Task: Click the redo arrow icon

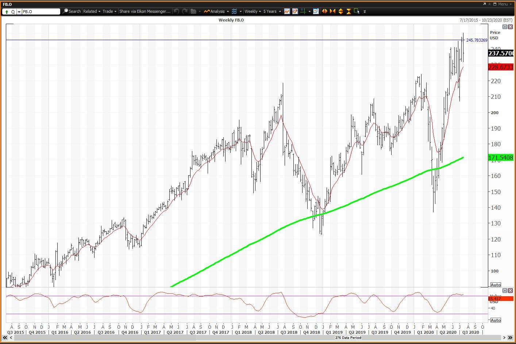Action: pos(185,11)
